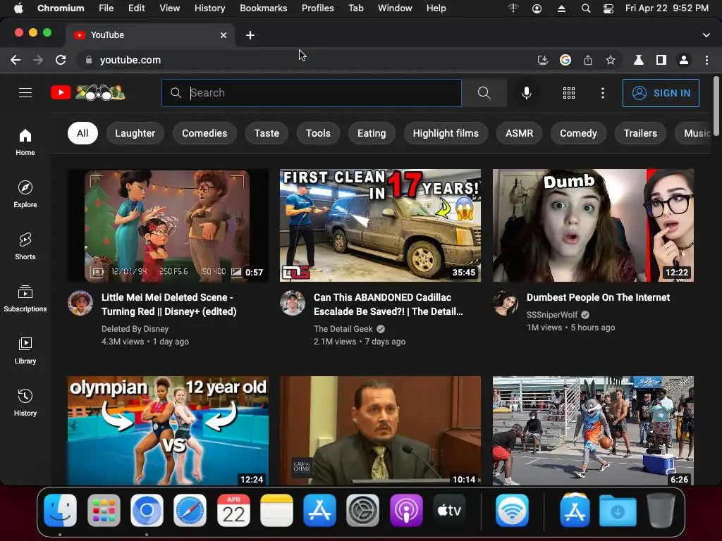Open Can This ABANDONED Cadillac Escalade title

[x=388, y=304]
